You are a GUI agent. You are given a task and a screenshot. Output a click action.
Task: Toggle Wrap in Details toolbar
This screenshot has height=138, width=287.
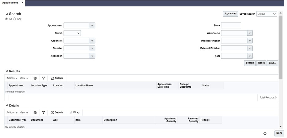tap(74, 113)
